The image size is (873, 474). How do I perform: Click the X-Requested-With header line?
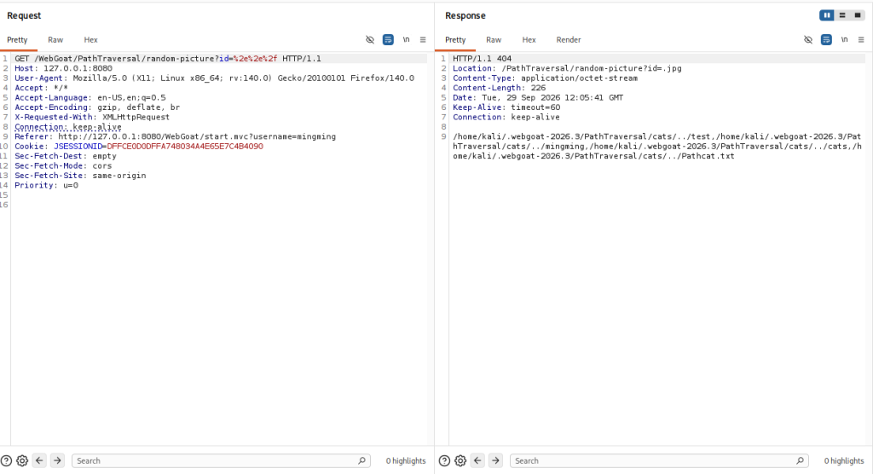tap(92, 117)
